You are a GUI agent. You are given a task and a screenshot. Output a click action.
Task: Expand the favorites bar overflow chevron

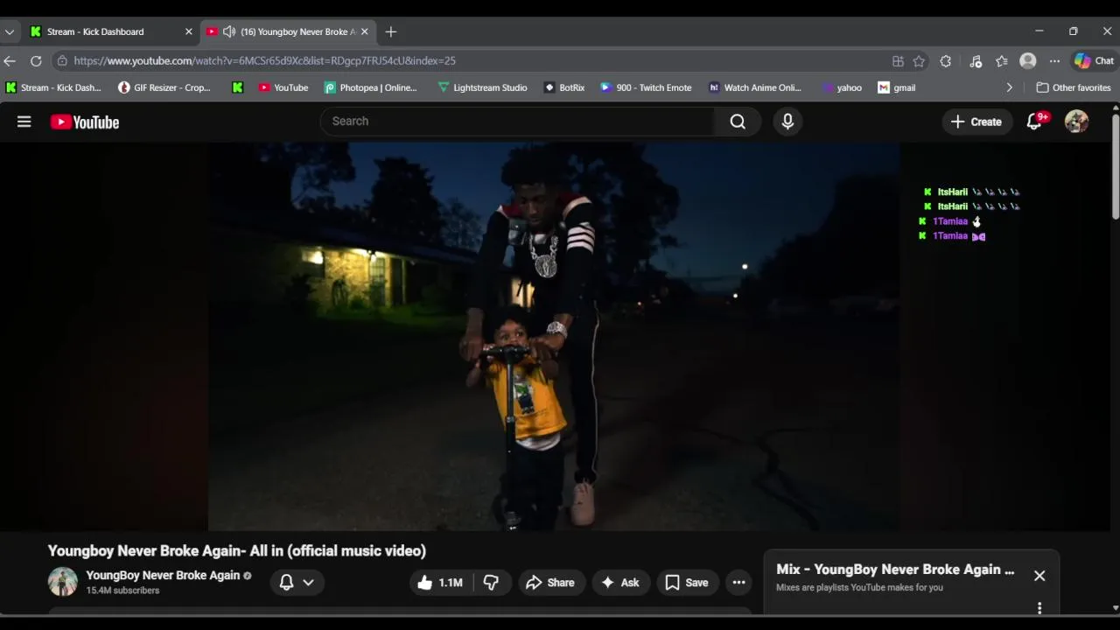click(x=1009, y=87)
